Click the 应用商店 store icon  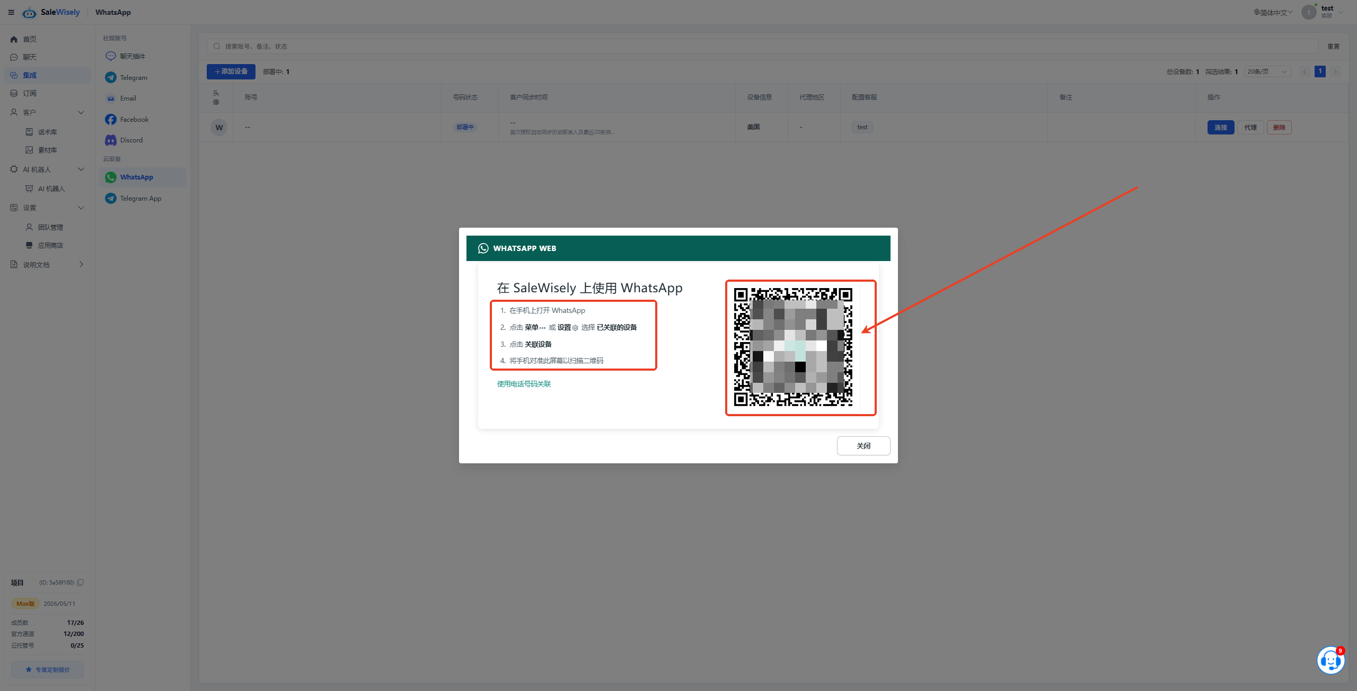[29, 245]
